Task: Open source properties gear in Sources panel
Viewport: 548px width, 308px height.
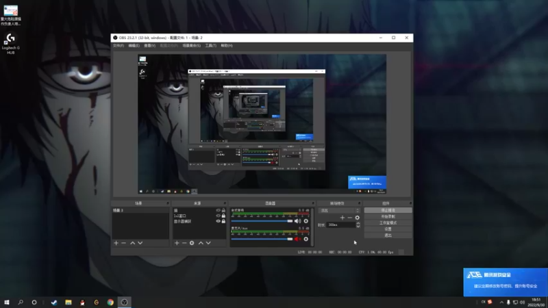Action: coord(192,243)
